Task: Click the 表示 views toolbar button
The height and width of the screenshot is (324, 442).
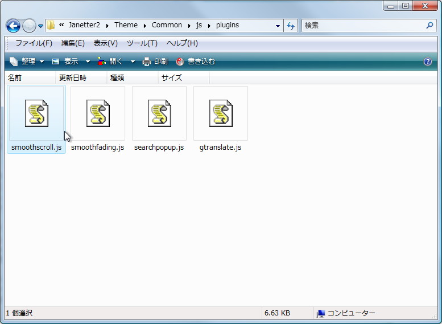Action: (x=65, y=61)
